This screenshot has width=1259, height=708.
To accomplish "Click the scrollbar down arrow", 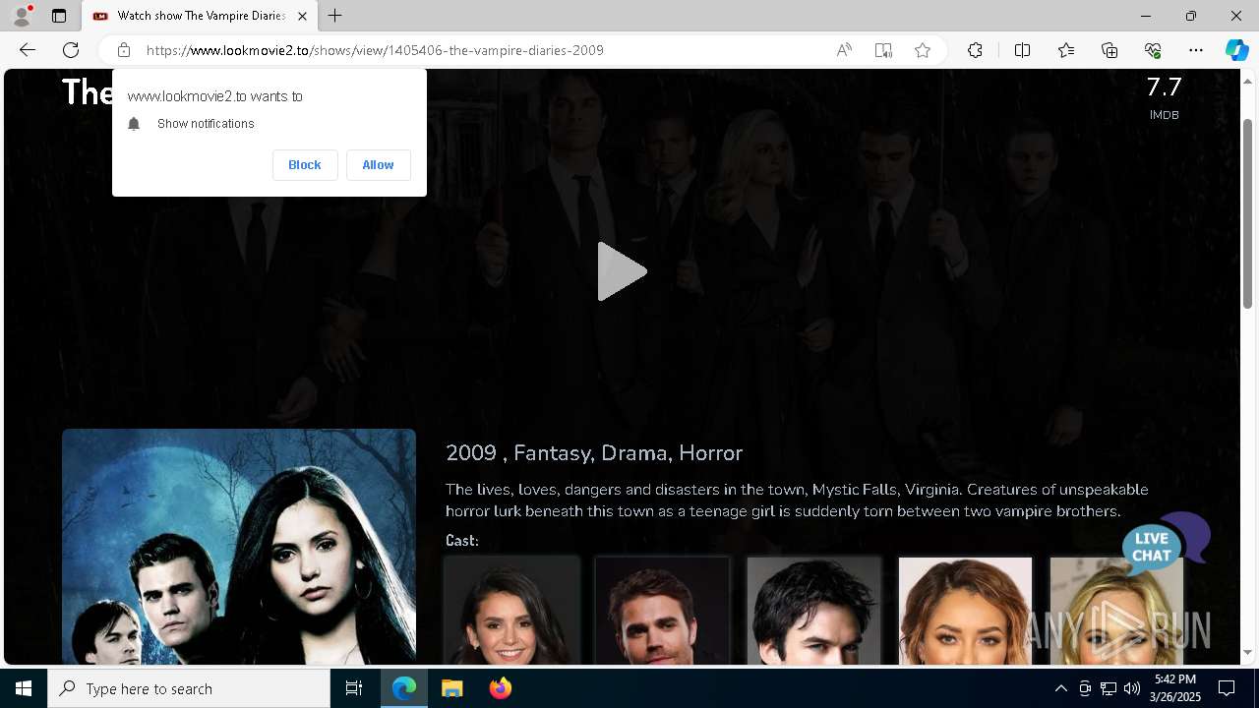I will [x=1247, y=653].
